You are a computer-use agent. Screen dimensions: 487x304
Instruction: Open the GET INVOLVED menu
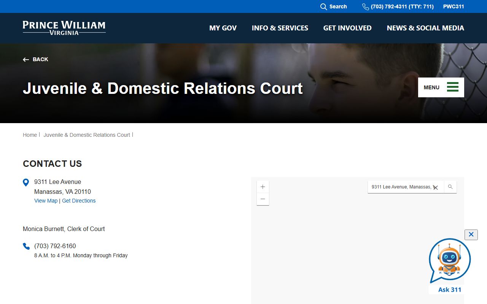(x=347, y=28)
